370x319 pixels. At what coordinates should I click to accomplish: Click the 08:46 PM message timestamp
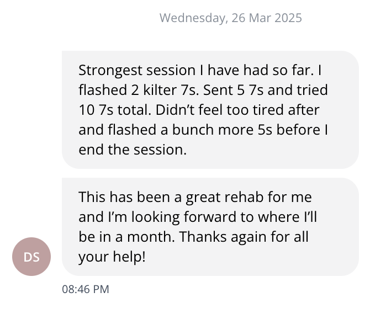pyautogui.click(x=86, y=289)
